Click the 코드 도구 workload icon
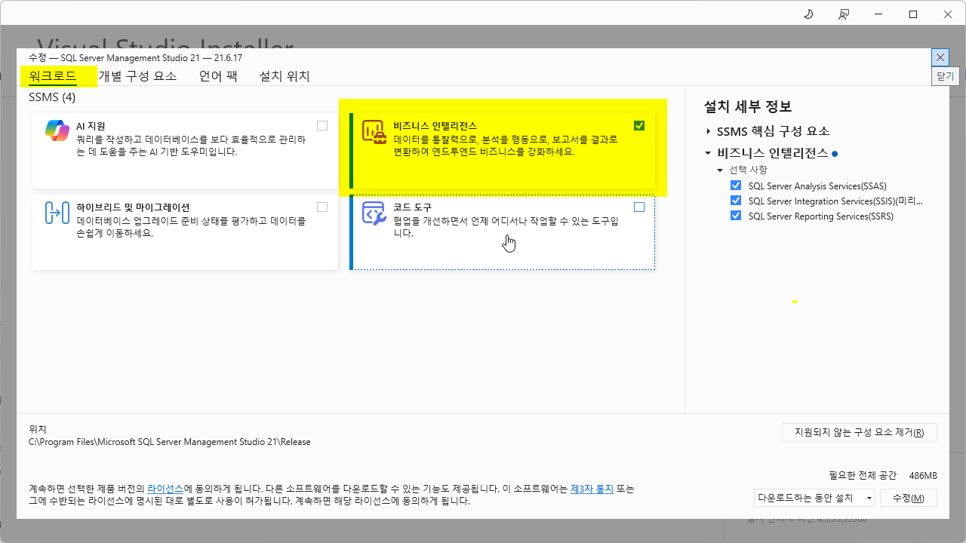The width and height of the screenshot is (966, 543). 374,213
